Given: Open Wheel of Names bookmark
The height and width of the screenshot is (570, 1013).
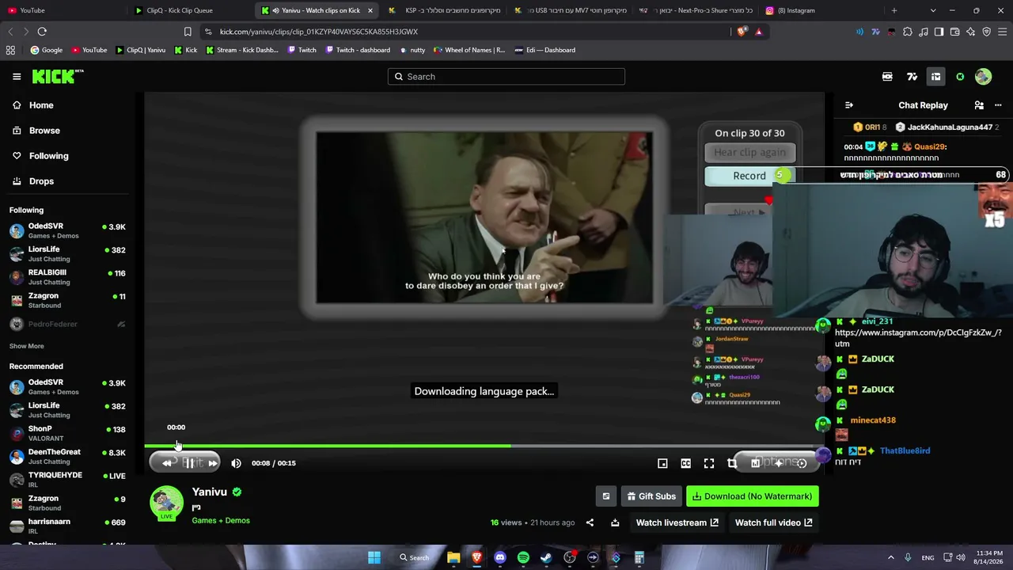Looking at the screenshot, I should pyautogui.click(x=469, y=50).
